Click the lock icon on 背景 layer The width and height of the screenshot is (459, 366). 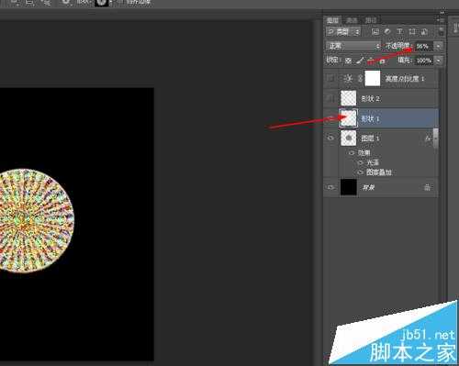[428, 187]
